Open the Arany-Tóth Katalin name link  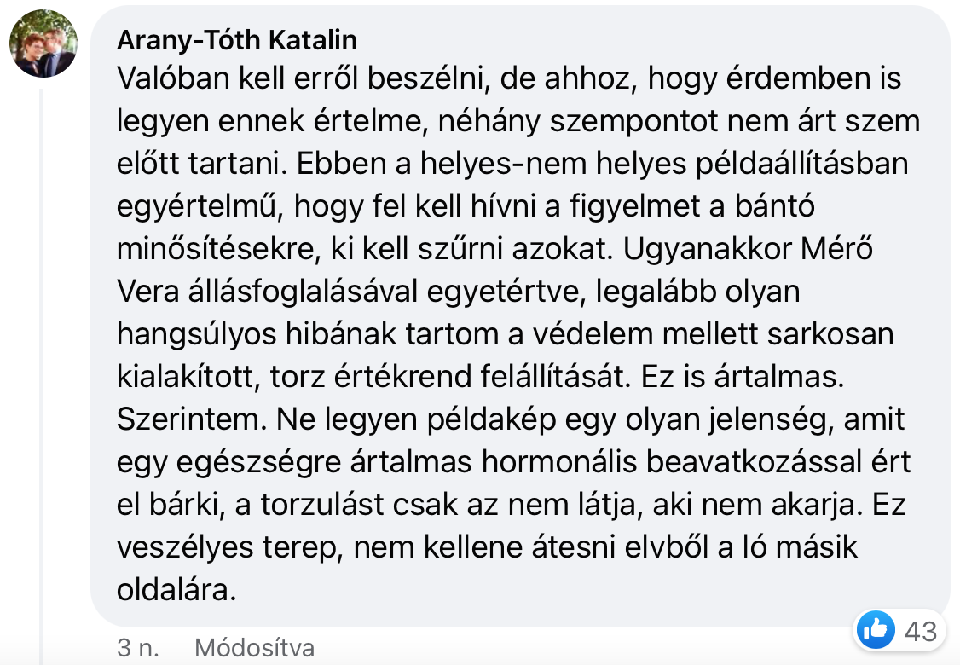coord(236,40)
